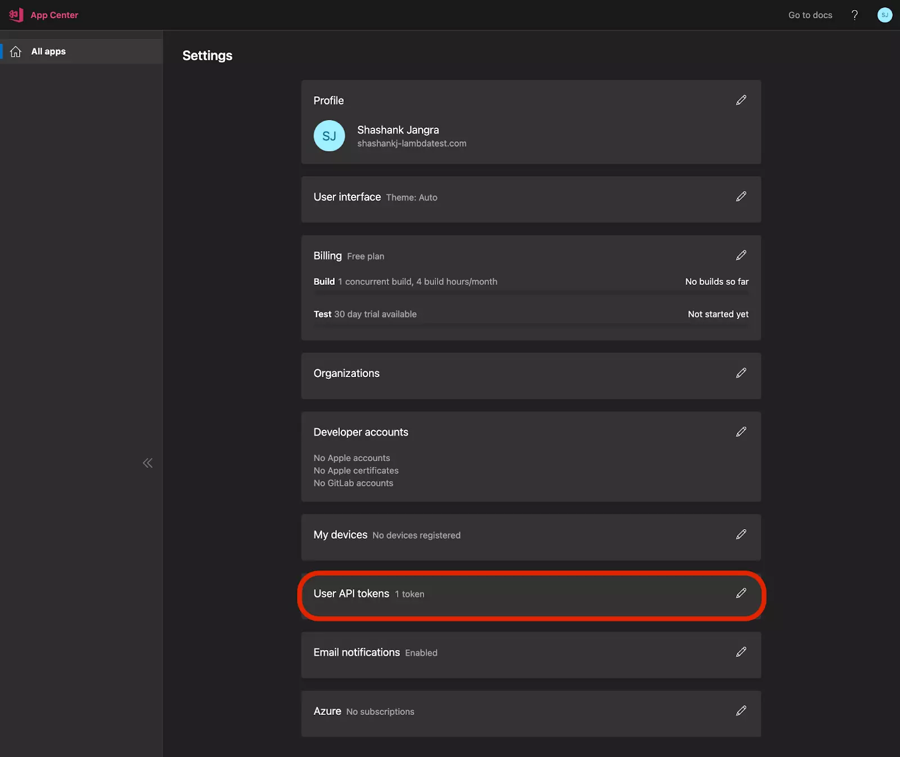This screenshot has width=900, height=757.
Task: Collapse the left sidebar with double chevron
Action: point(147,463)
